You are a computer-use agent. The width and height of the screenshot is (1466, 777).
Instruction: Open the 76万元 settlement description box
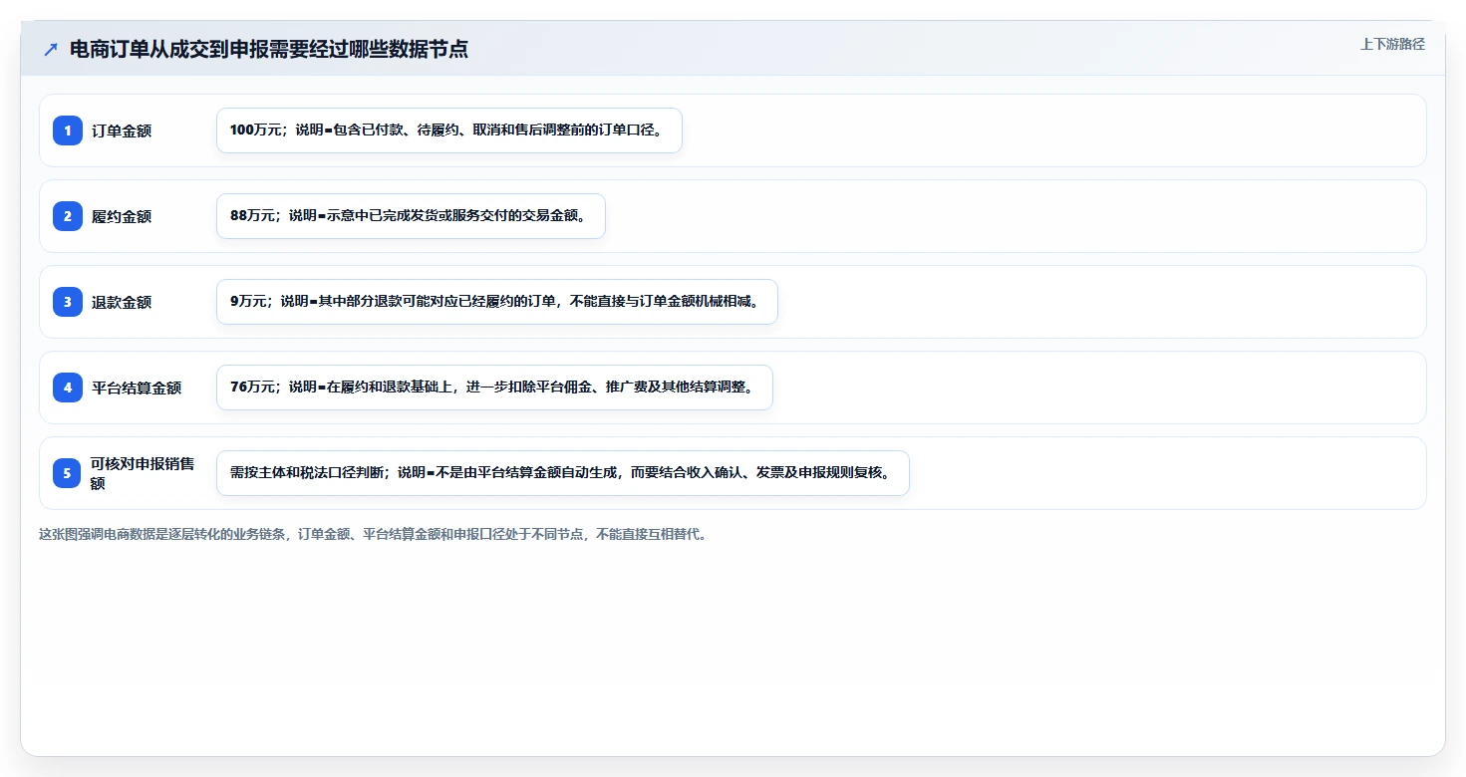coord(494,388)
